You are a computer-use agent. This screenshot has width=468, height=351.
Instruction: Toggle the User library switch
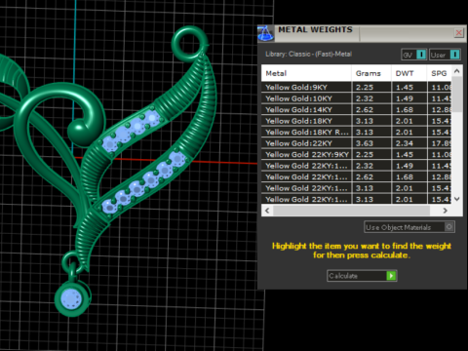(445, 55)
